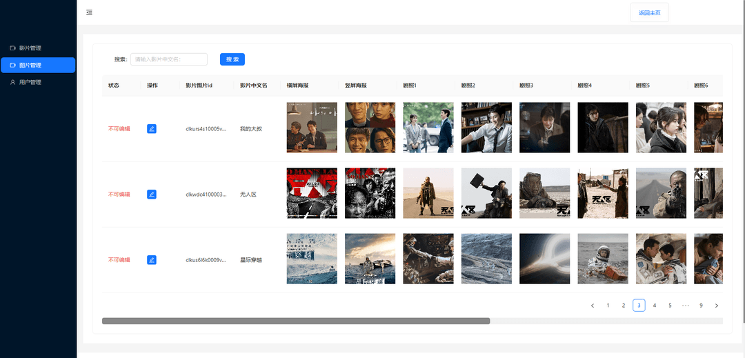
Task: Open 星际穿越 剧照4 thumbnail
Action: point(603,259)
